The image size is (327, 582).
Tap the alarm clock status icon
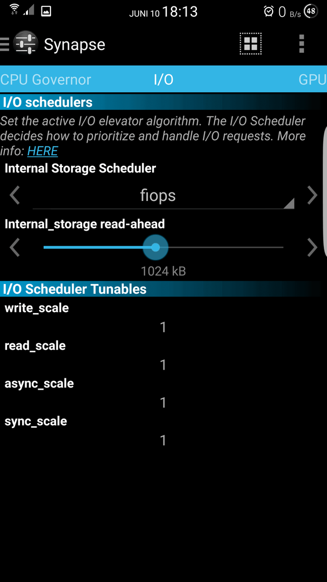point(268,11)
